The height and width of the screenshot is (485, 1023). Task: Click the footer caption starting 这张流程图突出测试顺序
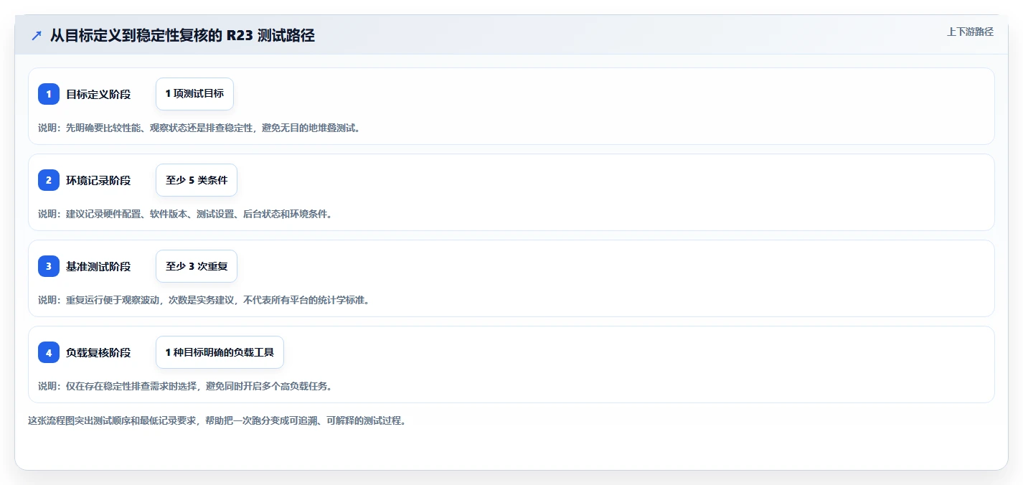coord(217,420)
